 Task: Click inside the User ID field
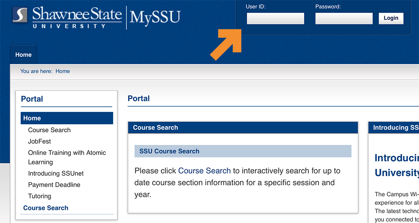pyautogui.click(x=275, y=18)
